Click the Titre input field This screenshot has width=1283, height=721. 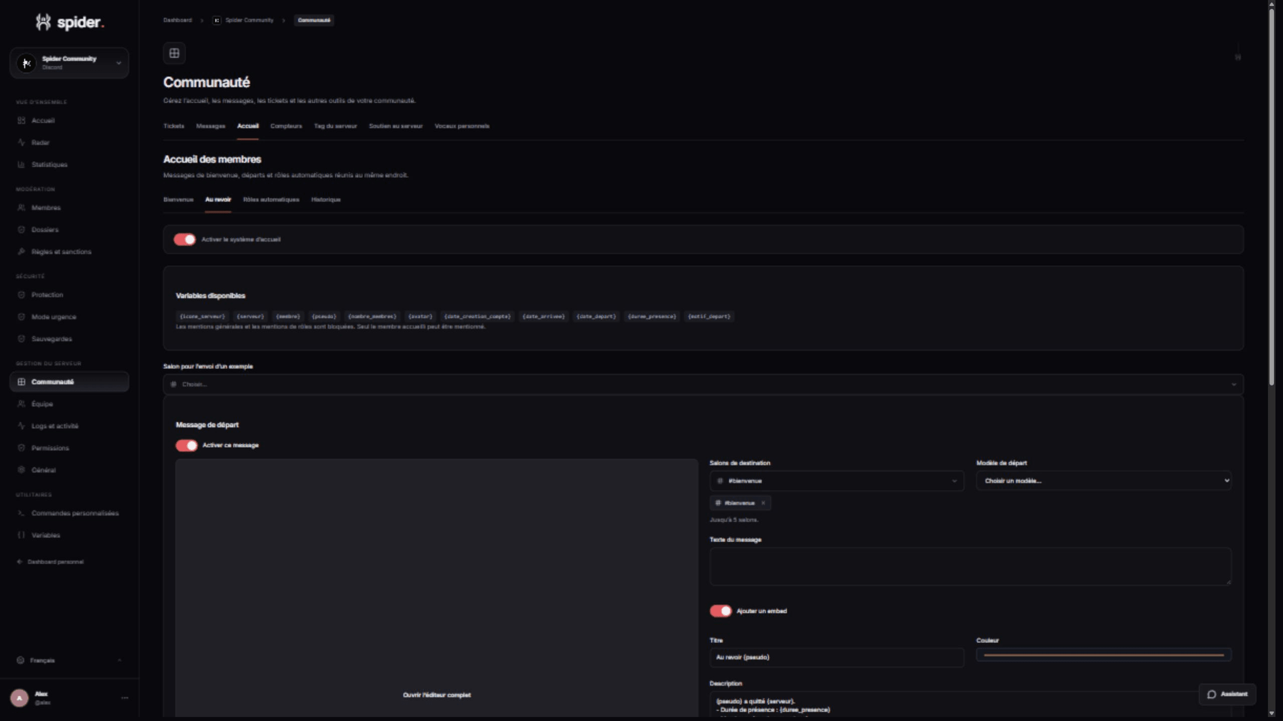[836, 658]
